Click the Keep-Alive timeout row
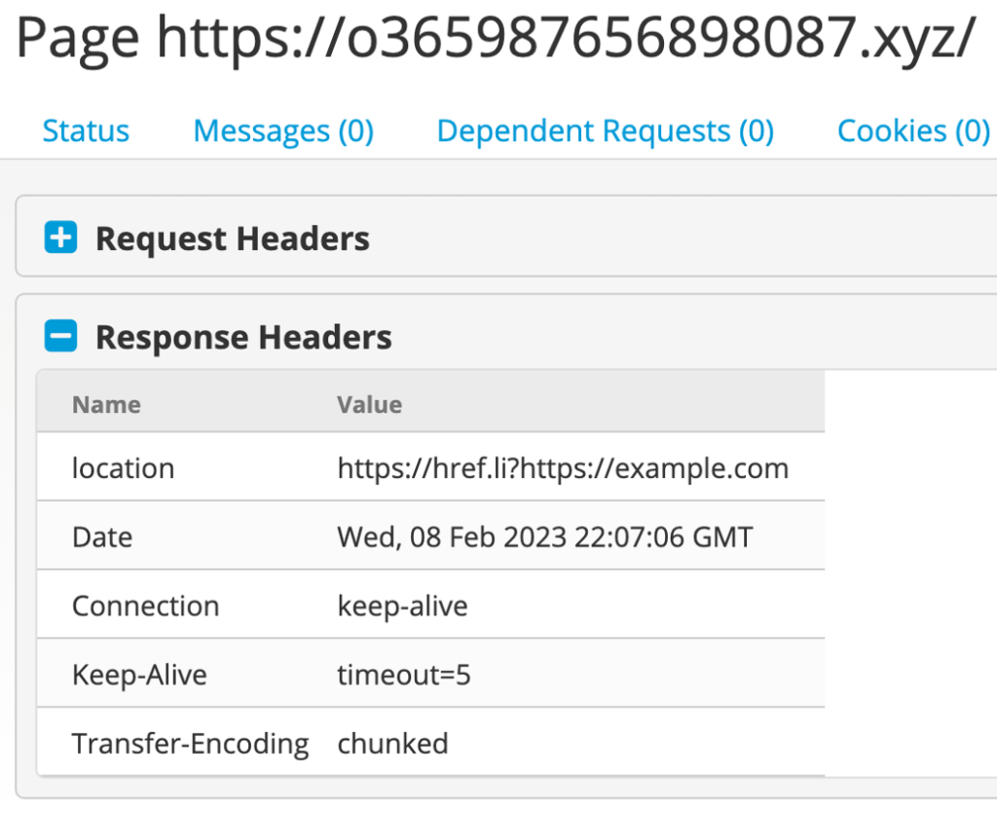 [428, 673]
